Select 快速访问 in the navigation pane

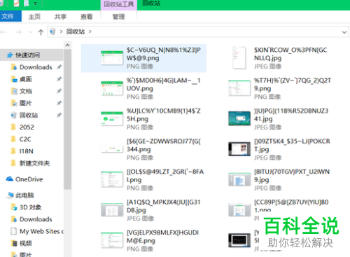pos(27,55)
